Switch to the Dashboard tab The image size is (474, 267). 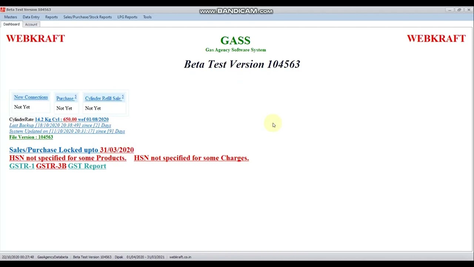[x=11, y=24]
